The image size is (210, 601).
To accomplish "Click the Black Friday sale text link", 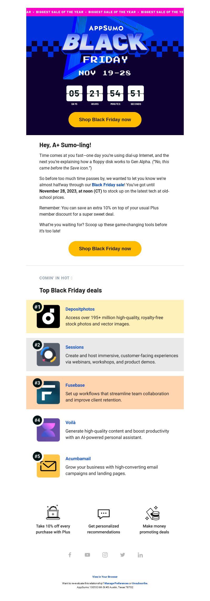I will pyautogui.click(x=108, y=185).
